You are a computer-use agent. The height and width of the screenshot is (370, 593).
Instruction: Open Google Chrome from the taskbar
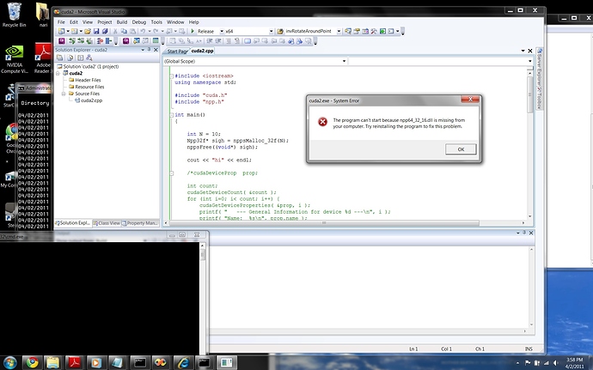click(32, 363)
